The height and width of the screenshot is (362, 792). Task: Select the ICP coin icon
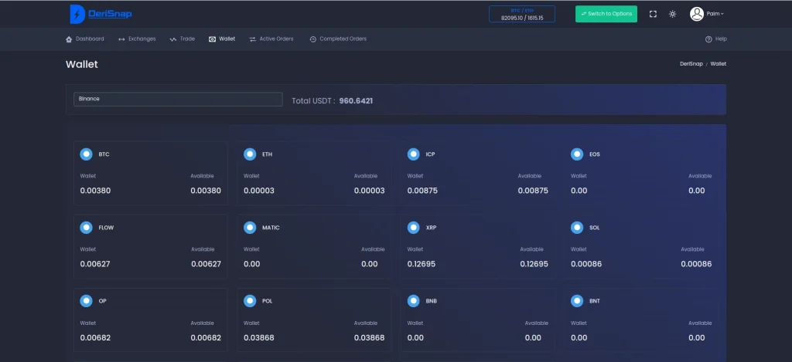click(x=413, y=154)
